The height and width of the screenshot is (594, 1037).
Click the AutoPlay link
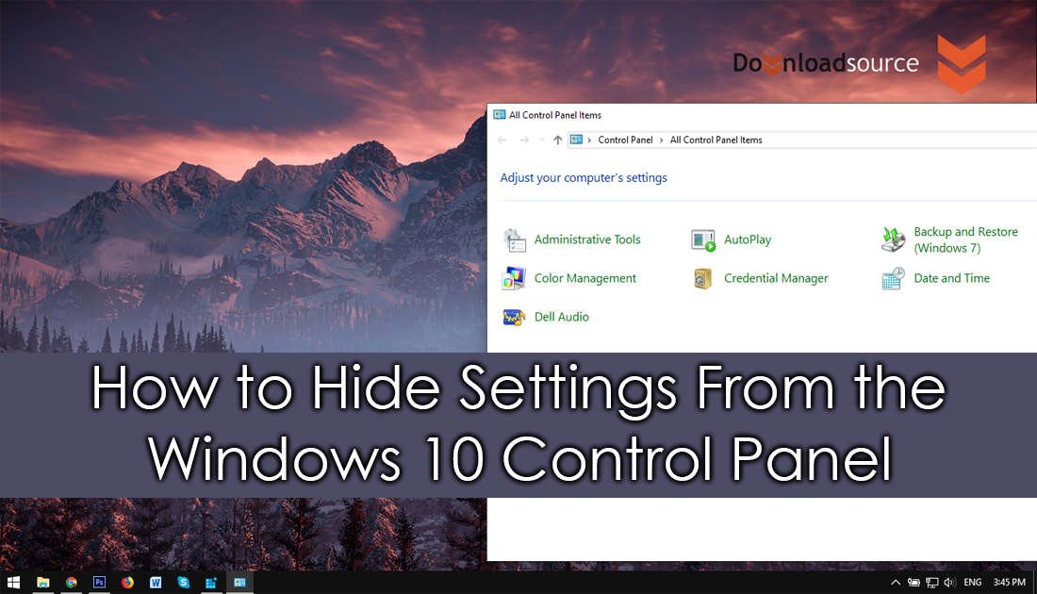pos(748,239)
